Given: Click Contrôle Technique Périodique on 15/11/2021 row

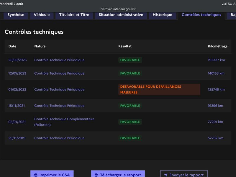Looking at the screenshot, I should click(x=59, y=106).
